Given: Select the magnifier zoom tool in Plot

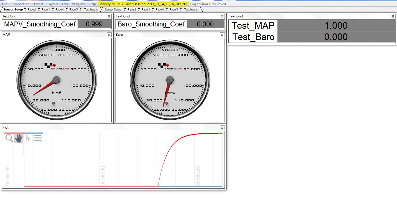Looking at the screenshot, I should (9, 138).
